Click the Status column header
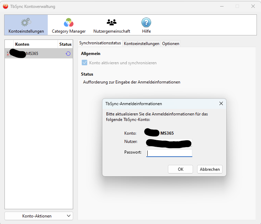 (65, 44)
